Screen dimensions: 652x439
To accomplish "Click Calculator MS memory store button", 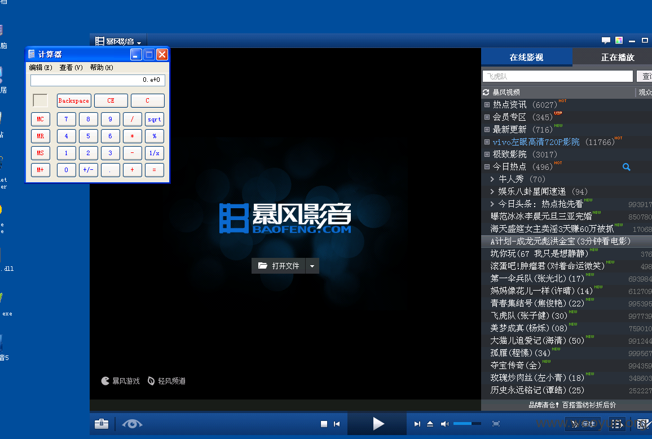I will tap(41, 153).
